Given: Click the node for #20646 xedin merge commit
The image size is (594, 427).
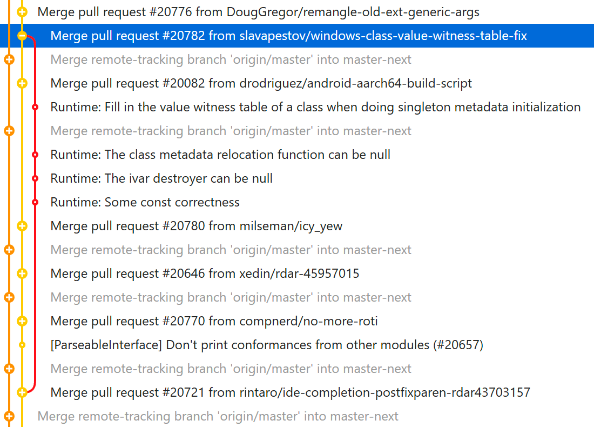Looking at the screenshot, I should tap(22, 273).
